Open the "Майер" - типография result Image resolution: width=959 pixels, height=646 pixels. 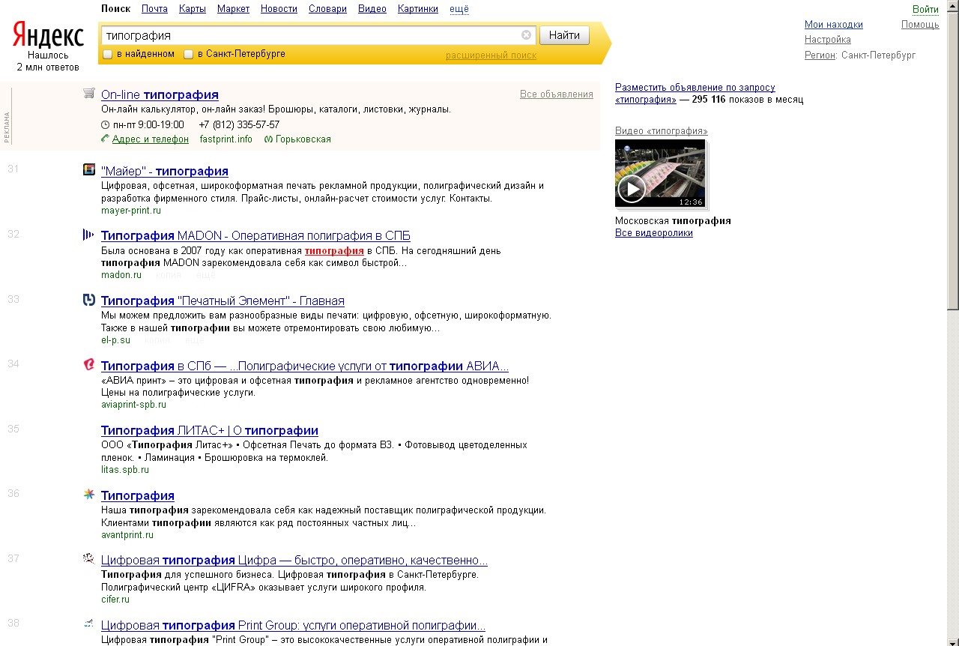[x=165, y=171]
